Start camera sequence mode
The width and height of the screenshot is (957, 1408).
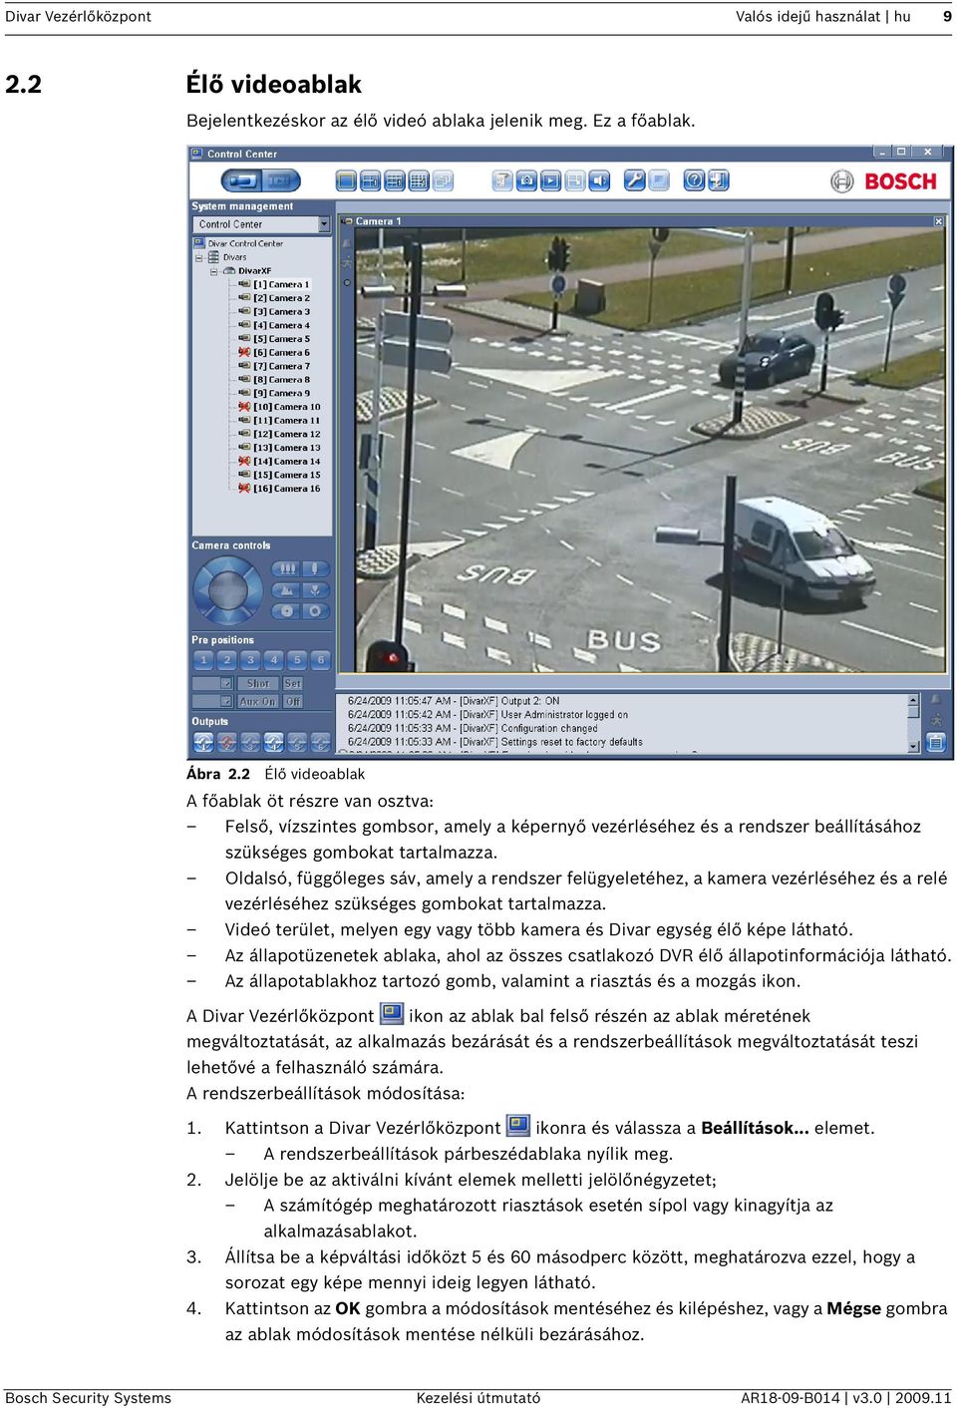pyautogui.click(x=443, y=180)
